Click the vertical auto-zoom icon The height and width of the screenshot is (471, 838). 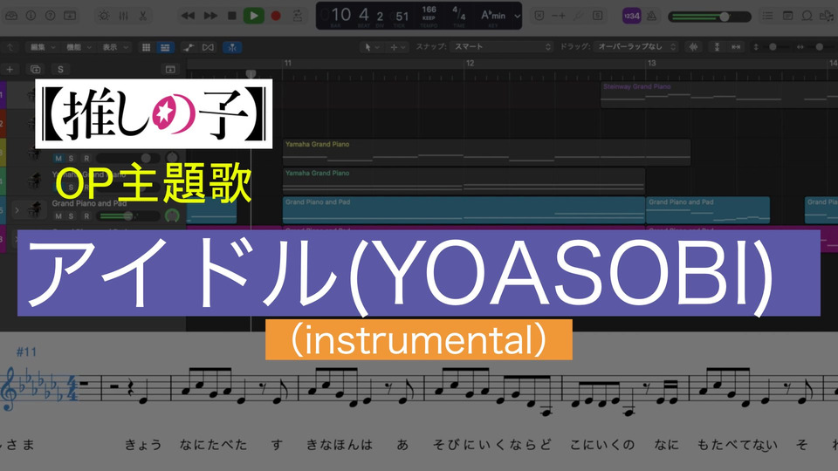coord(718,47)
